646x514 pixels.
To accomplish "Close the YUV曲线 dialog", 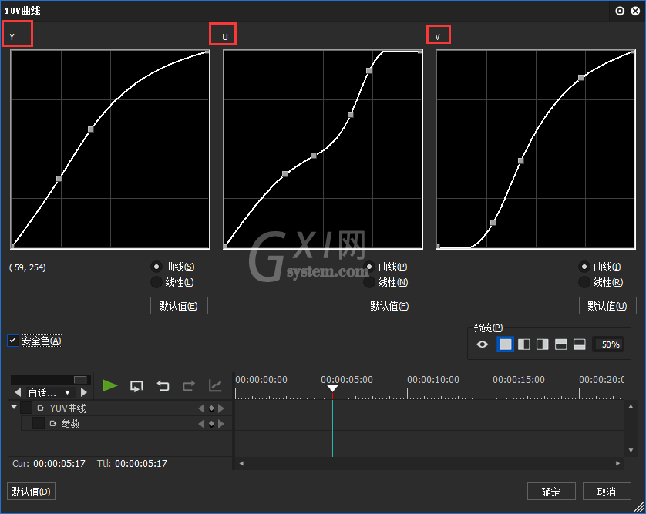I will pyautogui.click(x=635, y=11).
